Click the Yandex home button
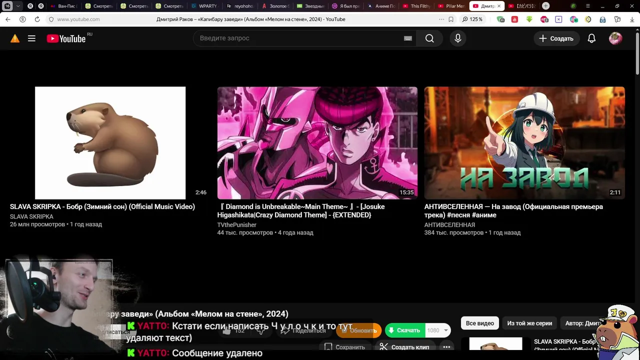The height and width of the screenshot is (360, 640). 22,19
